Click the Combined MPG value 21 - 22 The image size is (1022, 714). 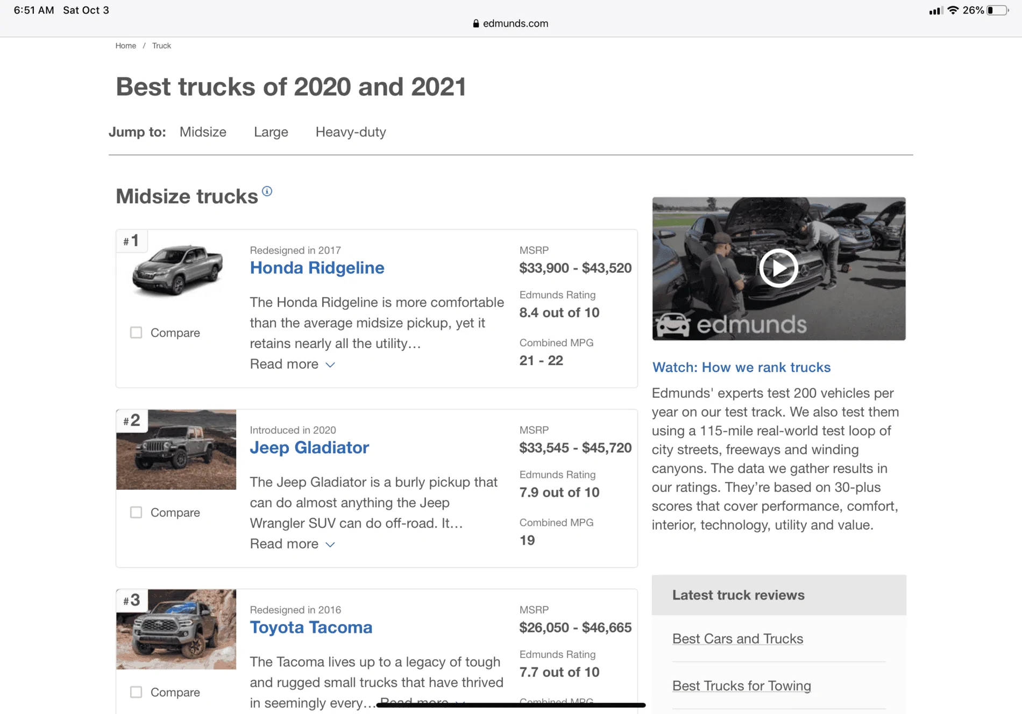point(541,360)
